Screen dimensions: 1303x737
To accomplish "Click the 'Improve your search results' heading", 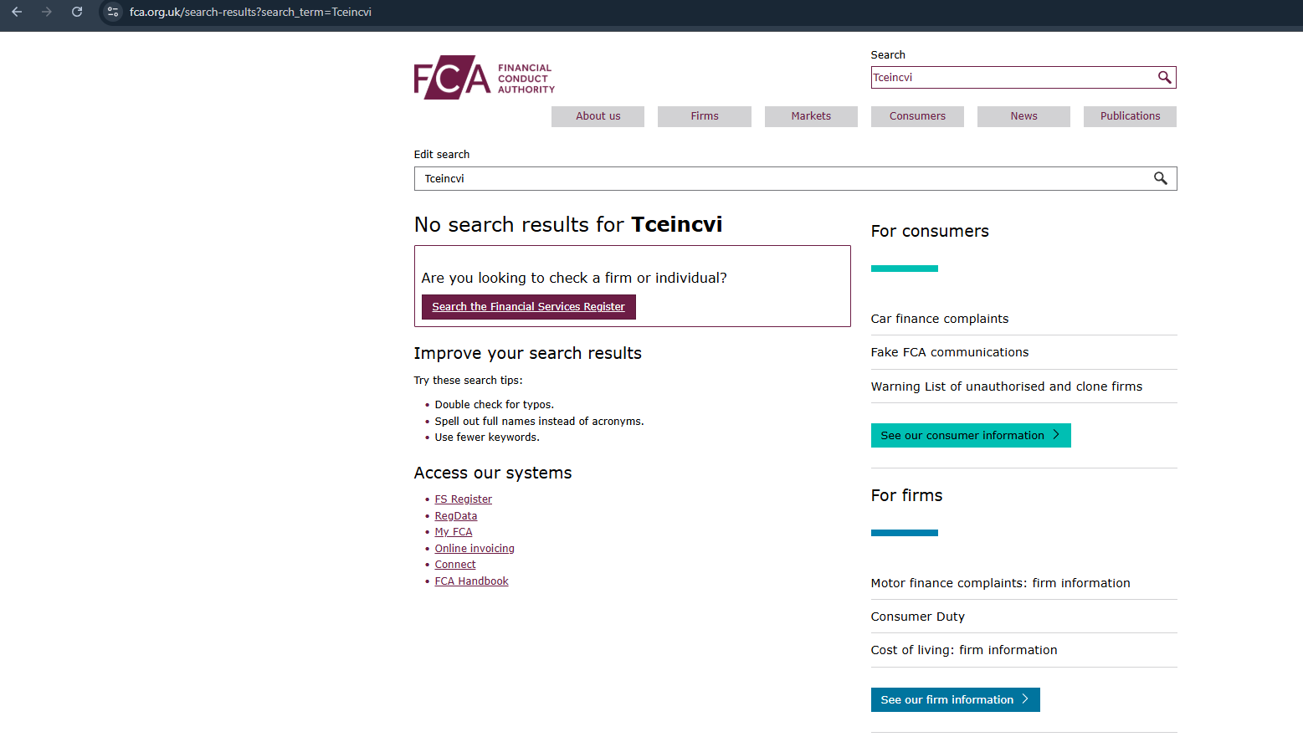I will [528, 353].
